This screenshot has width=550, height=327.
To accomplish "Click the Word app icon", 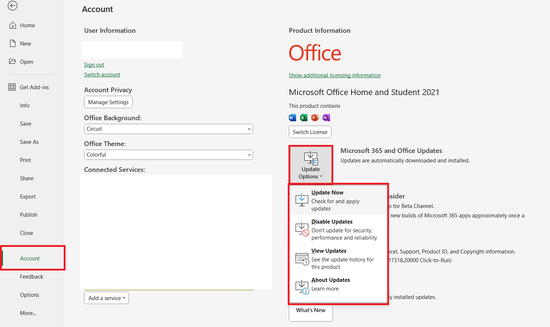I will (292, 117).
